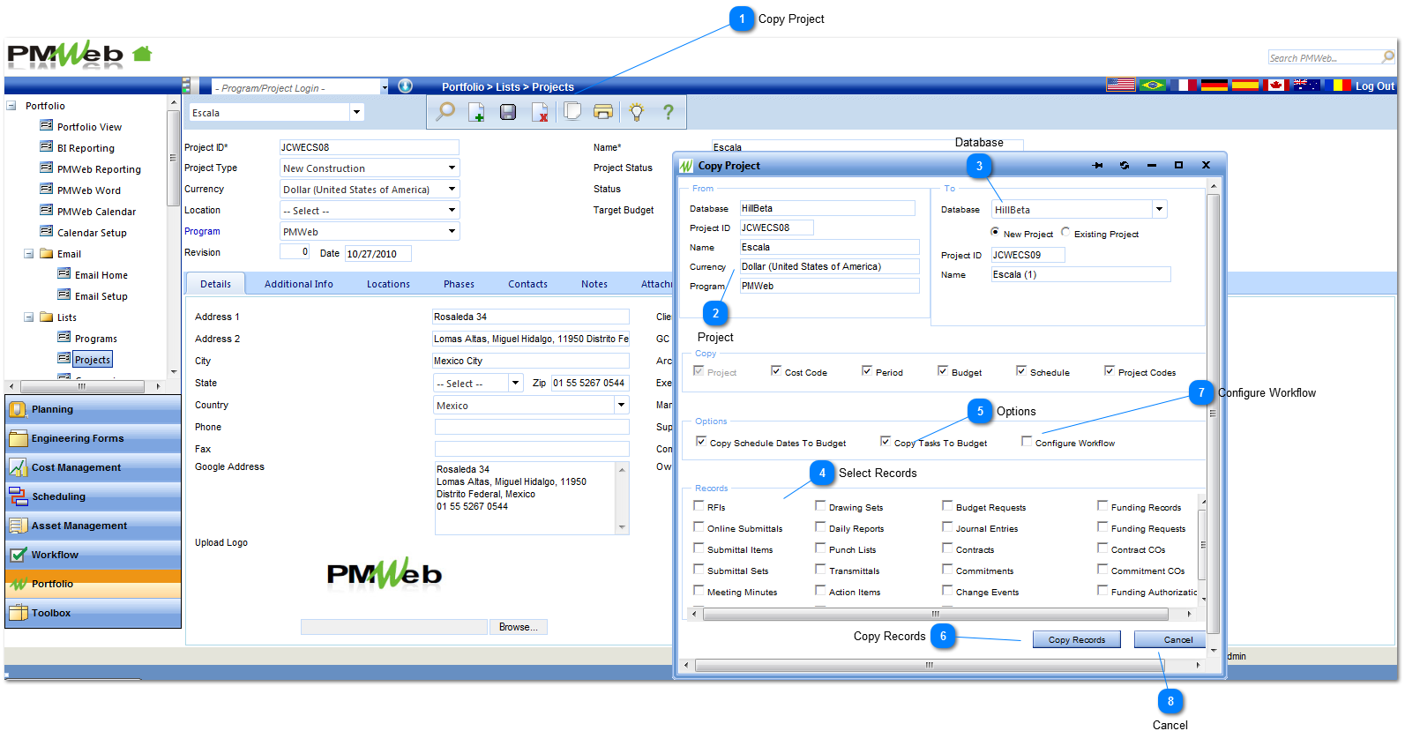The height and width of the screenshot is (746, 1405).
Task: Check the Contracts records checkbox
Action: coord(947,548)
